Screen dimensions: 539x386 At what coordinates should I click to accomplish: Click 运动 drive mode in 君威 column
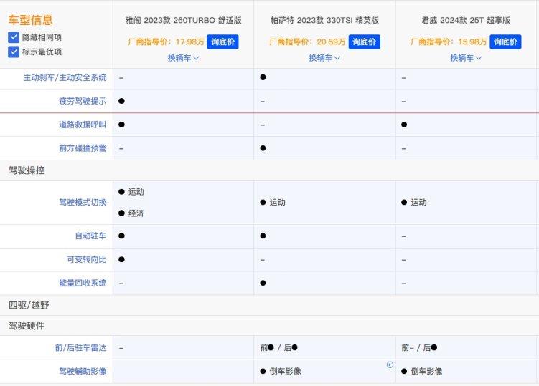pos(418,203)
